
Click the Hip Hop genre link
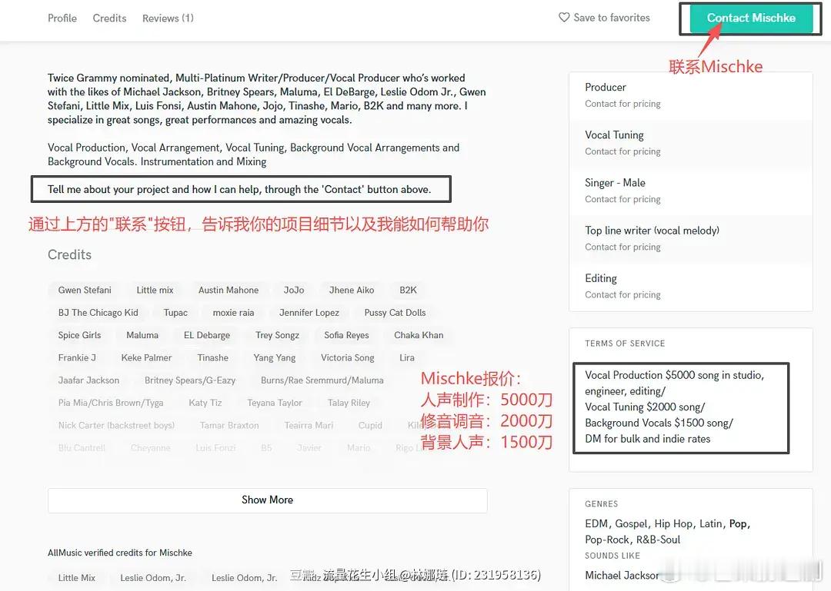[x=673, y=523]
